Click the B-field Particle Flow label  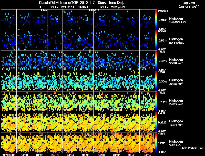[192, 148]
